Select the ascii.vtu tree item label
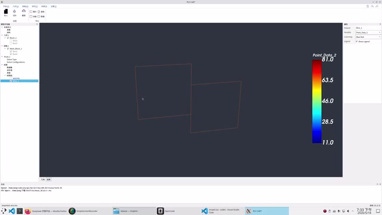382x215 pixels. [x=16, y=78]
